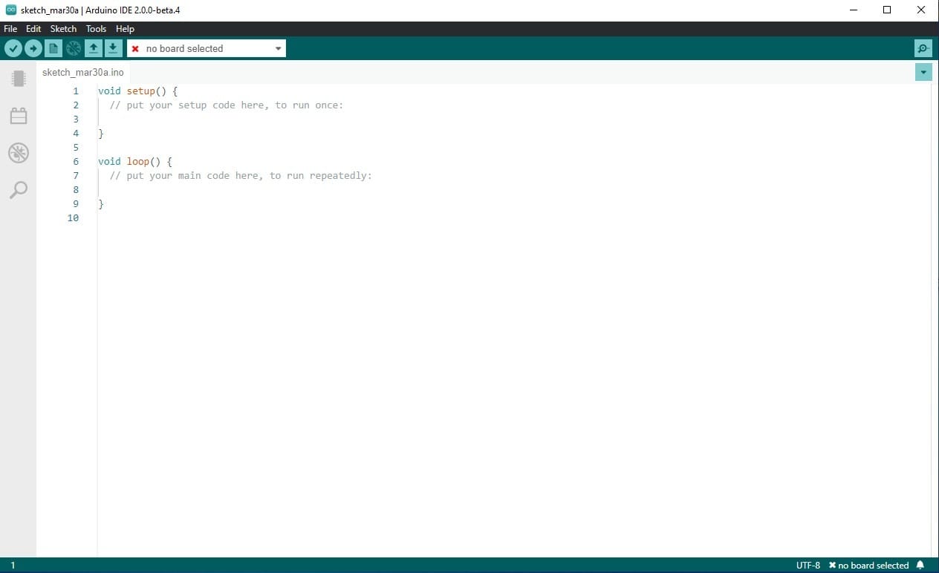The width and height of the screenshot is (939, 573).
Task: Click the Verify checkmark button
Action: (x=13, y=48)
